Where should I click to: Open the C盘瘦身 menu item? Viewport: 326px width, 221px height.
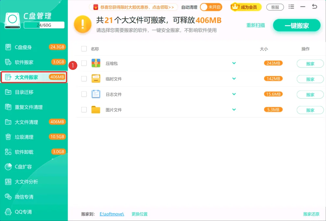[x=34, y=47]
